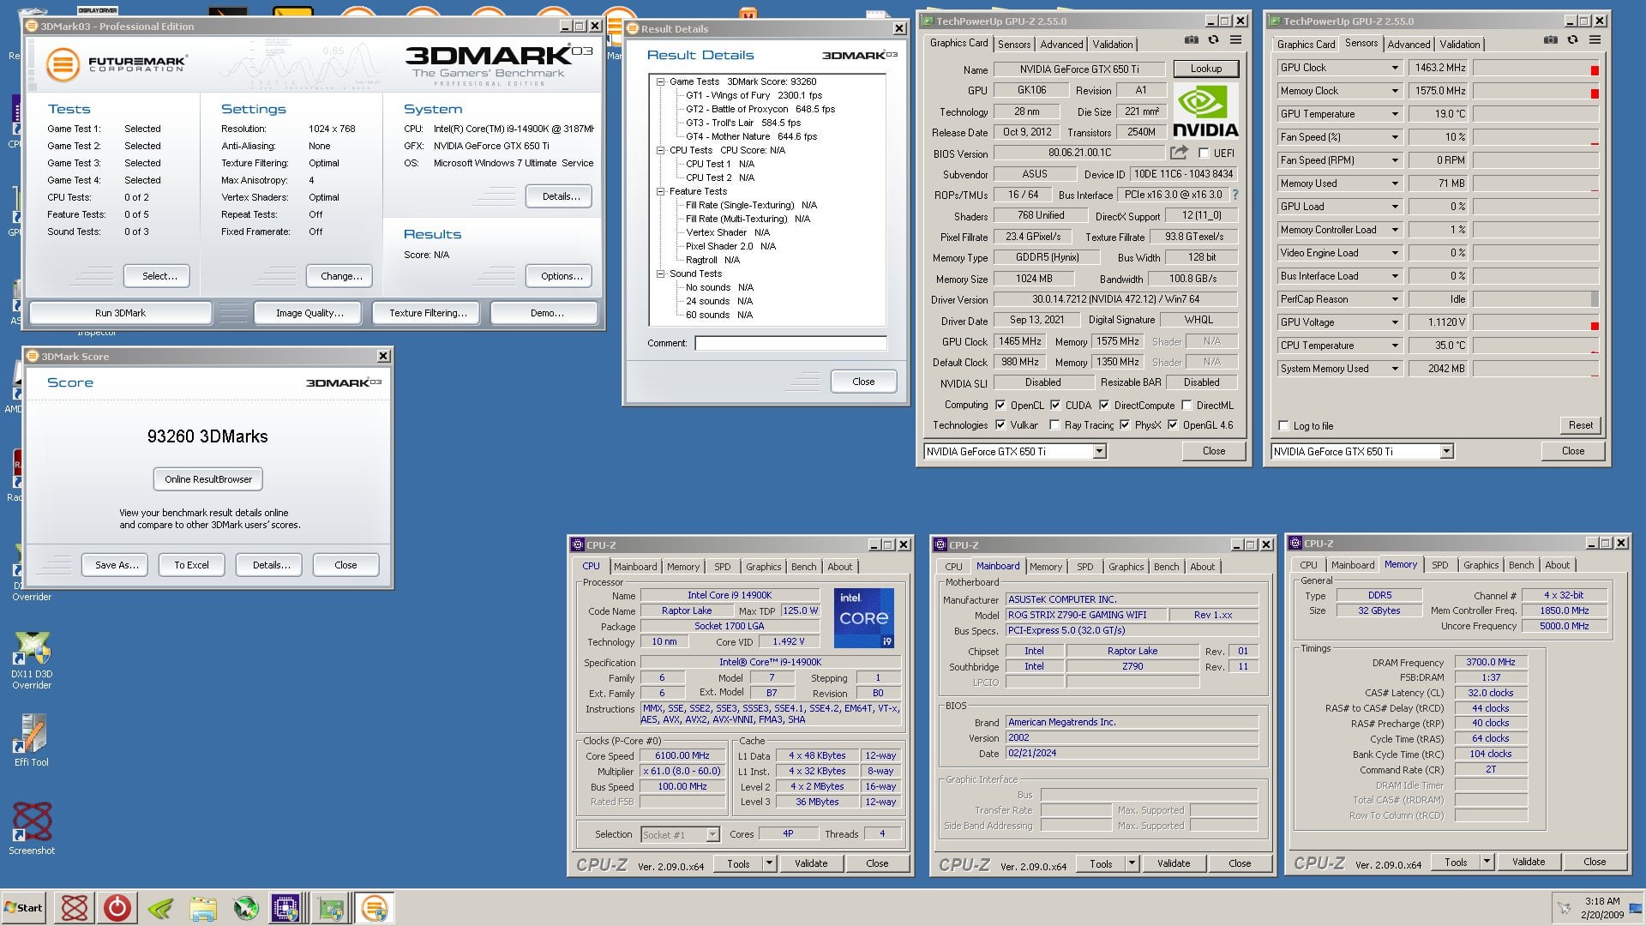Enable the Ray Tracing checkbox

coord(1055,424)
